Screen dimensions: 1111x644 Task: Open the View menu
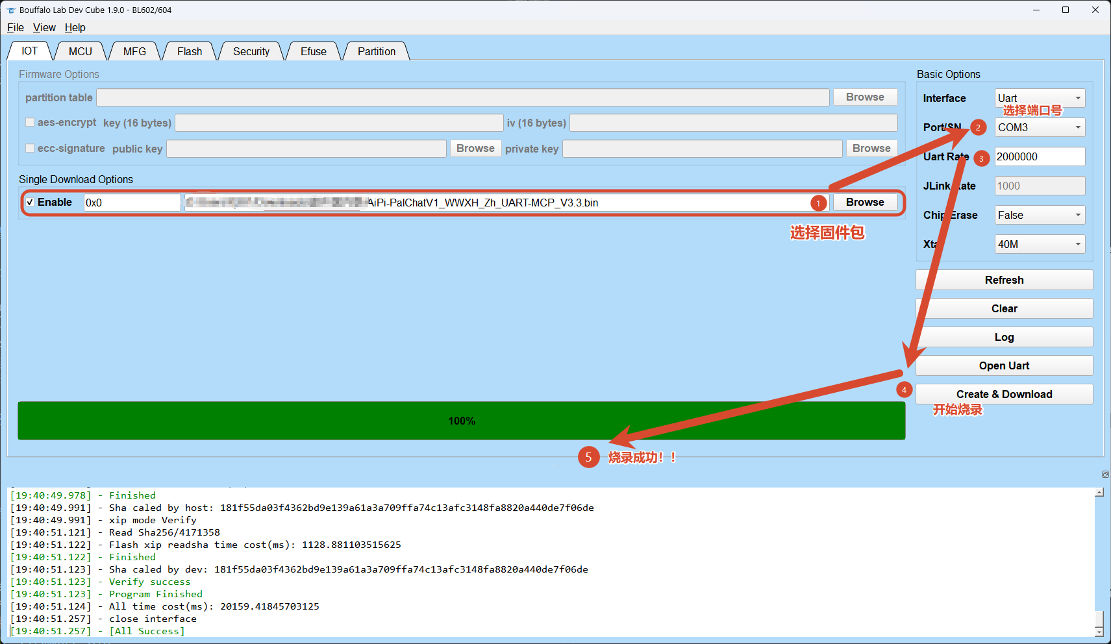coord(44,27)
